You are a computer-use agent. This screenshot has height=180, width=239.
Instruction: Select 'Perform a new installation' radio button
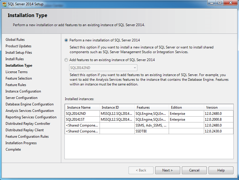pyautogui.click(x=66, y=40)
